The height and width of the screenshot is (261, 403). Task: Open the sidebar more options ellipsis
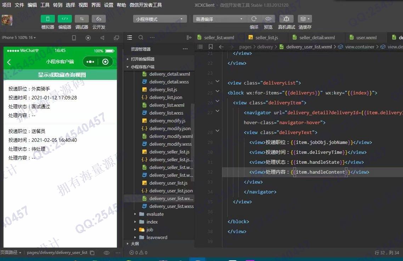[x=152, y=37]
